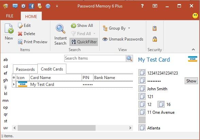This screenshot has width=200, height=140.
Task: Click the row indicator arrow for My Test Card
Action: pyautogui.click(x=14, y=84)
